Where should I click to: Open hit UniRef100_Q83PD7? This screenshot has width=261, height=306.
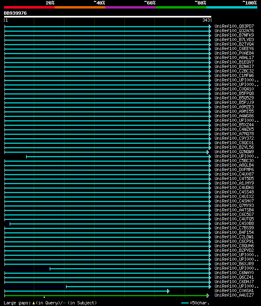(234, 26)
